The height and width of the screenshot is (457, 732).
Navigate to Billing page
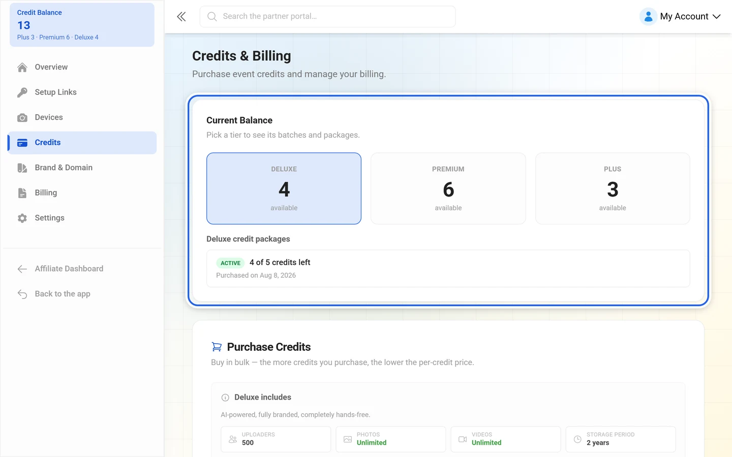82,193
